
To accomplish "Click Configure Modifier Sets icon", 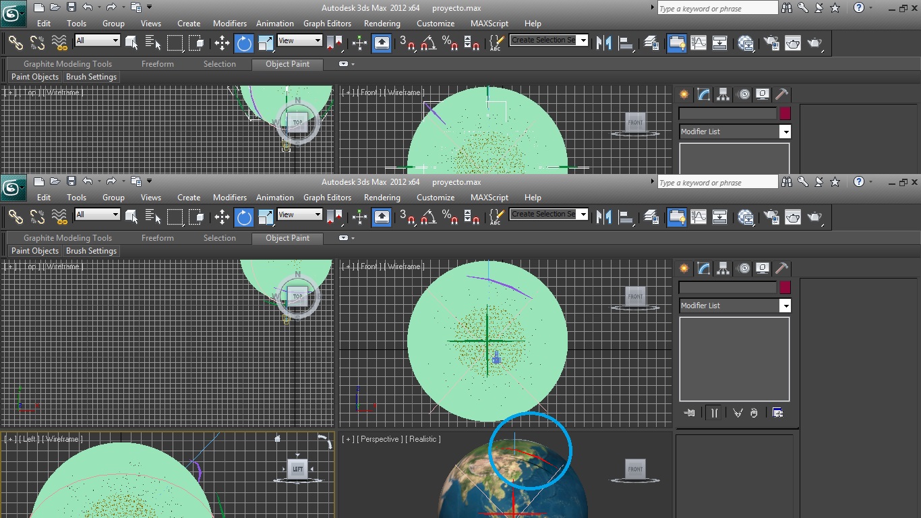I will click(777, 413).
